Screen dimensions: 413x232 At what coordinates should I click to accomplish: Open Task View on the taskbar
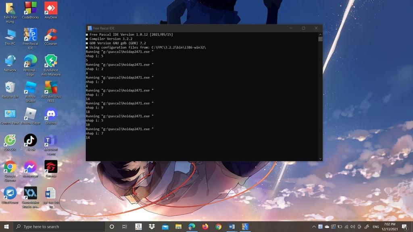[x=125, y=226]
